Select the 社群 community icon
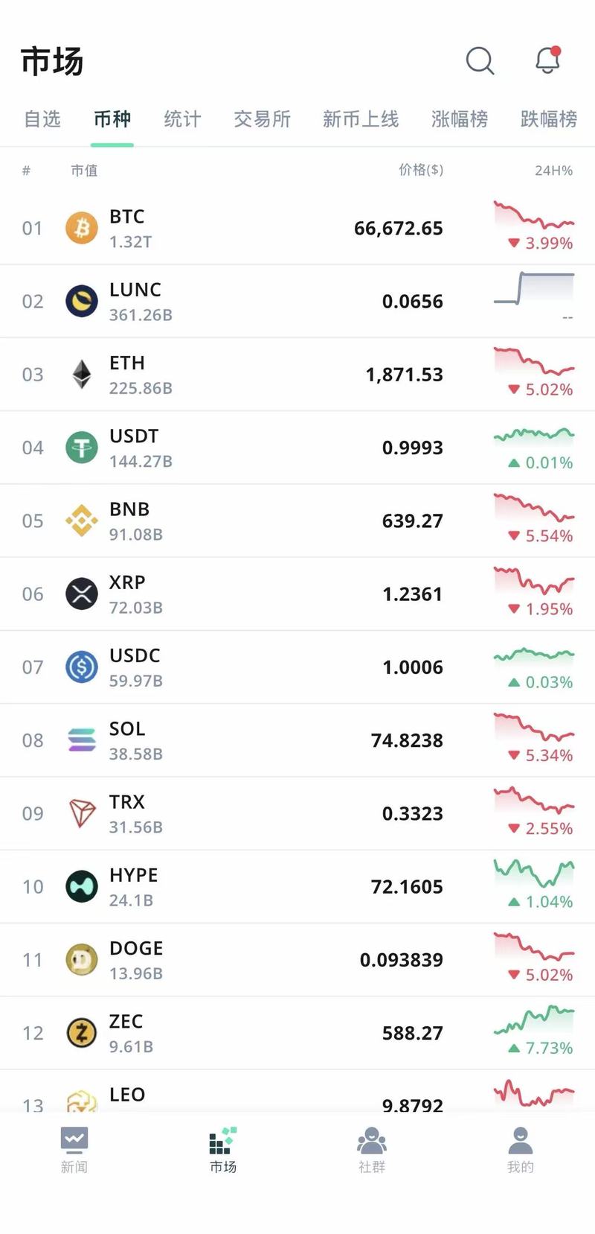The image size is (595, 1234). pyautogui.click(x=372, y=1139)
